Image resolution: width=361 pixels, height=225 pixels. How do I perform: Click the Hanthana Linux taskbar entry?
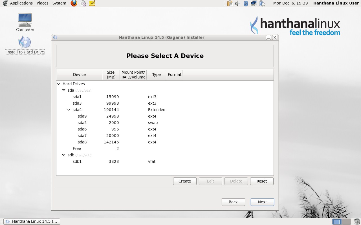pos(32,221)
